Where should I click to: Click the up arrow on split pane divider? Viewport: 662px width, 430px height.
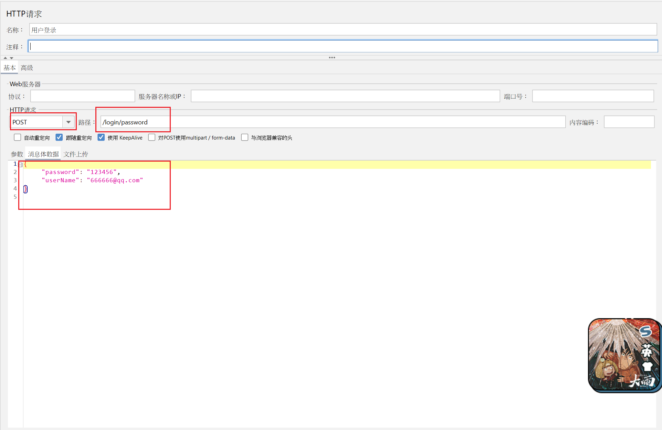pyautogui.click(x=5, y=58)
